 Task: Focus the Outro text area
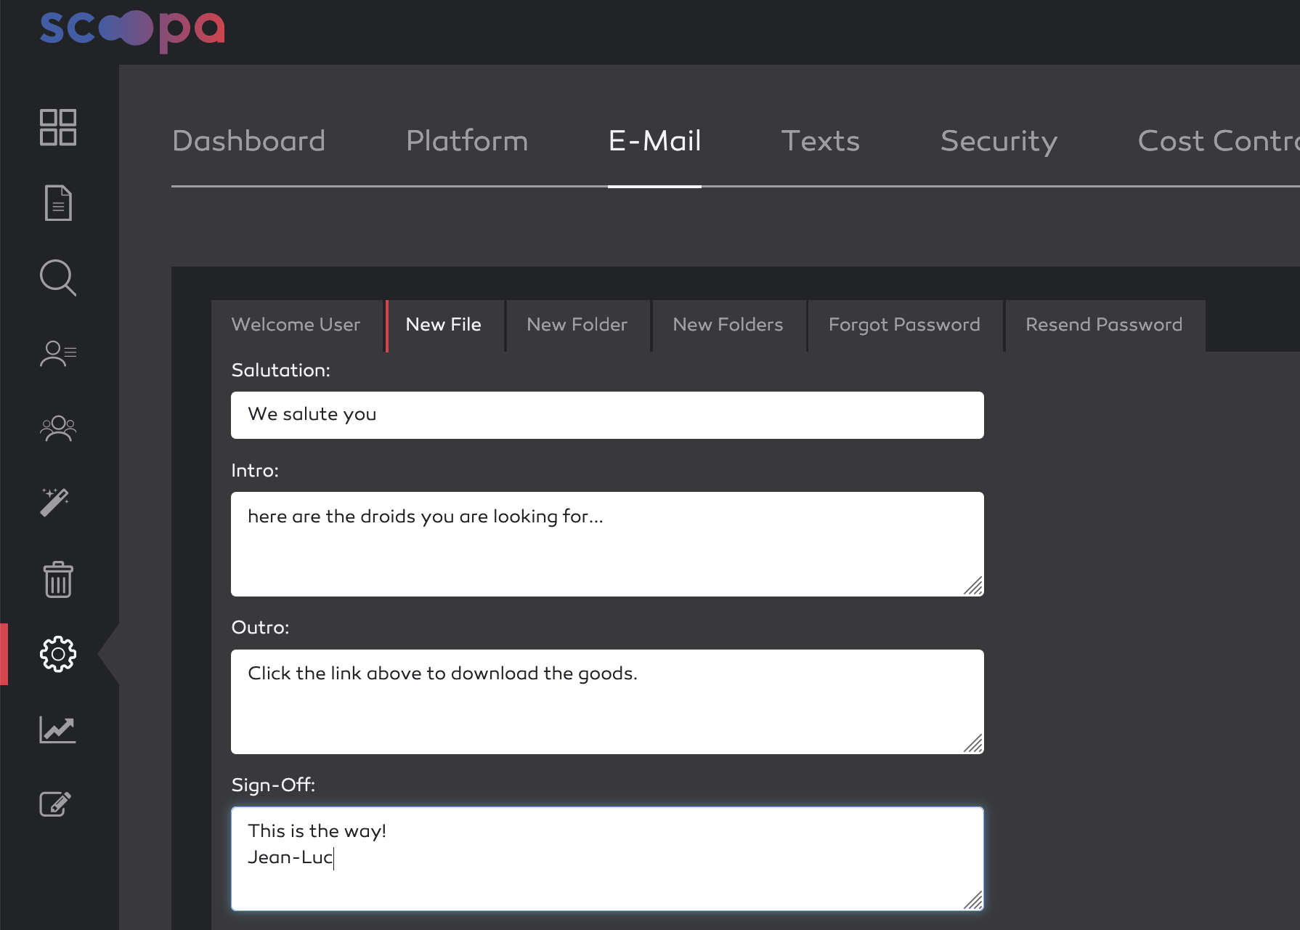(x=607, y=702)
